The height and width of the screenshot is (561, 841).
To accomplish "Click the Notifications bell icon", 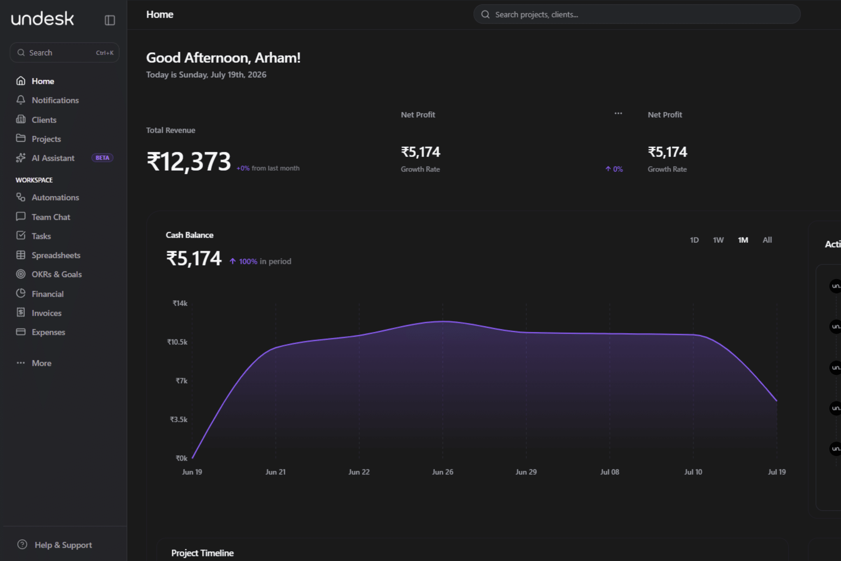I will pos(21,100).
